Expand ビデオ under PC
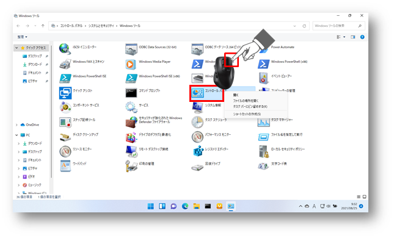Image resolution: width=394 pixels, height=238 pixels. 18,177
